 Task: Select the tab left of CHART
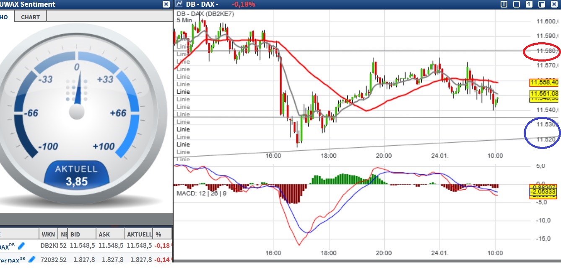[4, 16]
